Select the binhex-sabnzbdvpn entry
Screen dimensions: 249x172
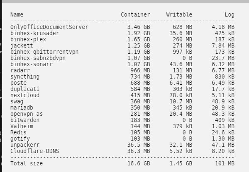(x=38, y=58)
